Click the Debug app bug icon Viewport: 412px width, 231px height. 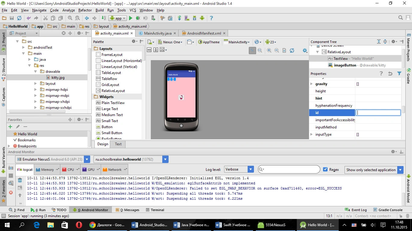coord(138,18)
